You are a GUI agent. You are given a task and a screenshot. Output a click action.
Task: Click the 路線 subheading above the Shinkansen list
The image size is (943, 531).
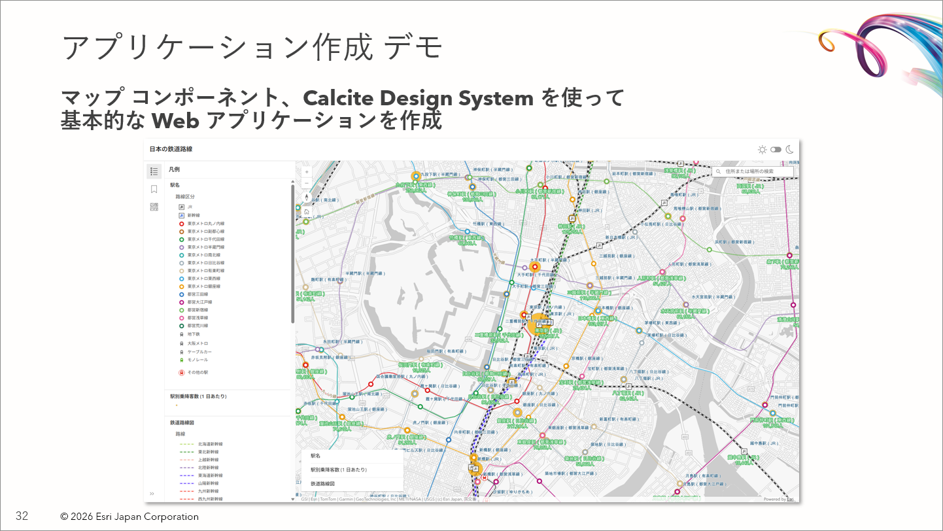click(180, 434)
